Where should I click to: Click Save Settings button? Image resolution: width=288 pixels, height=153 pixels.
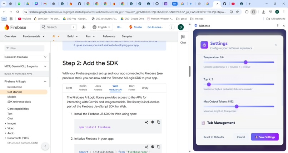[x=265, y=137]
